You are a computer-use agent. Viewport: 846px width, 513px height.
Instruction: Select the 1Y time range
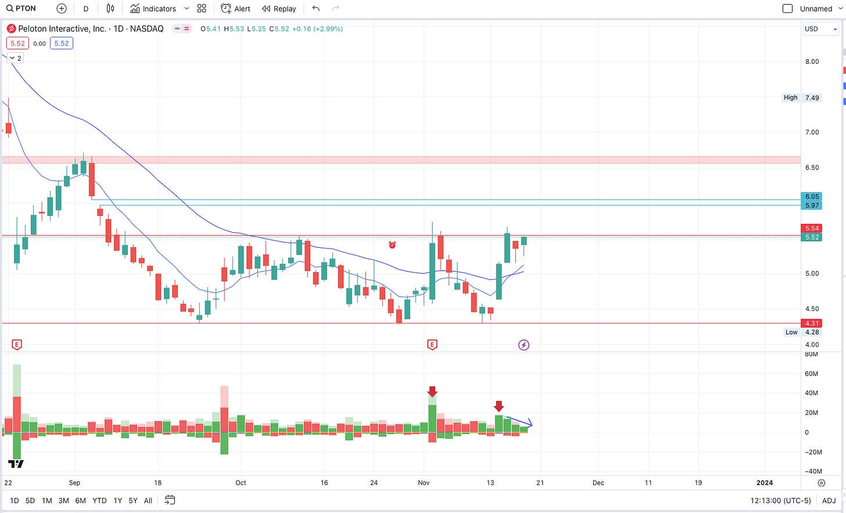[x=118, y=500]
